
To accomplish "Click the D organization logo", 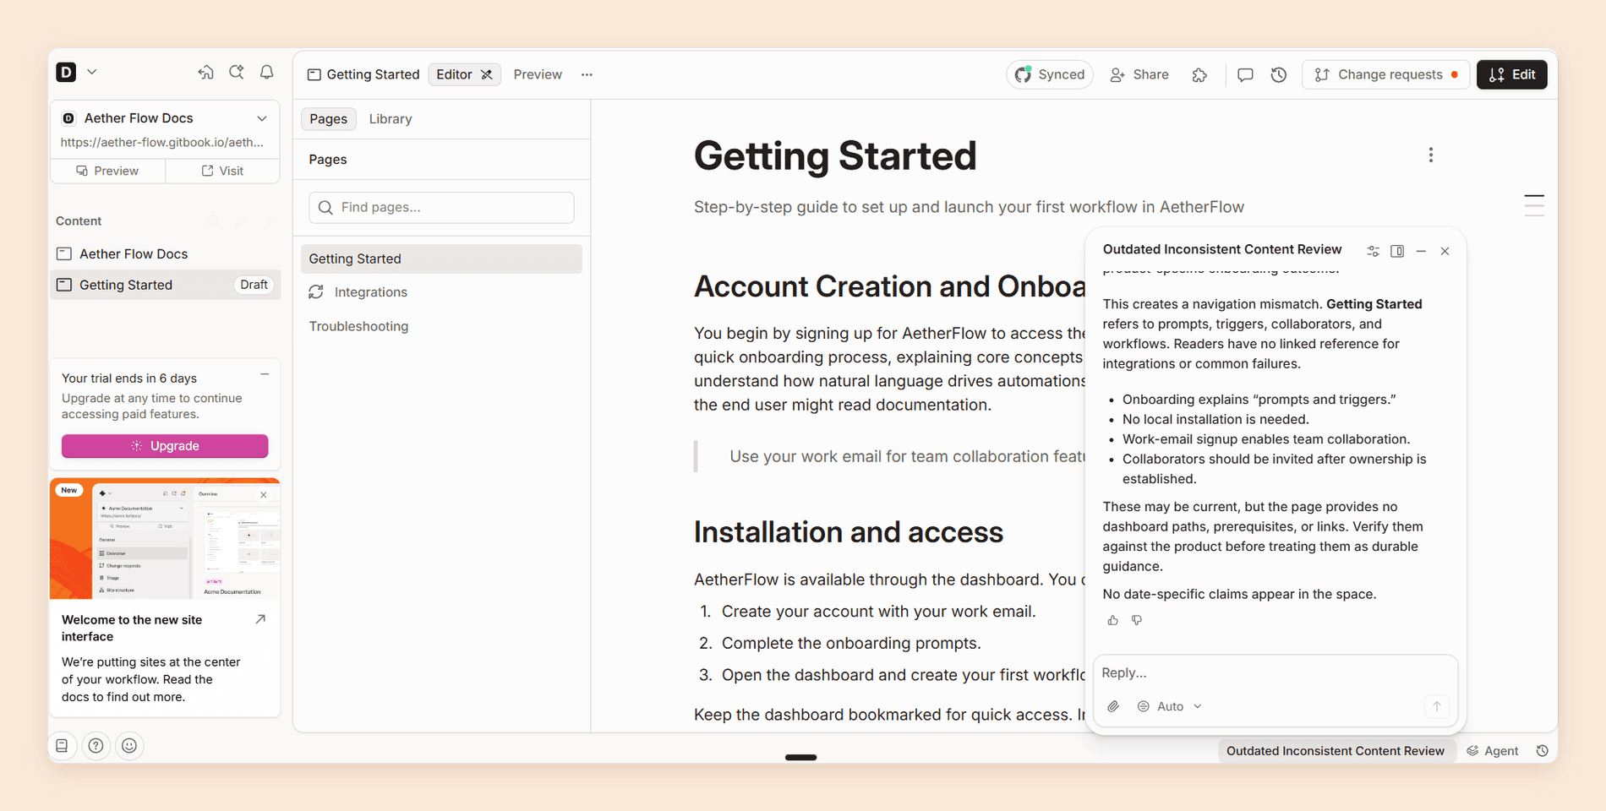I will point(66,73).
